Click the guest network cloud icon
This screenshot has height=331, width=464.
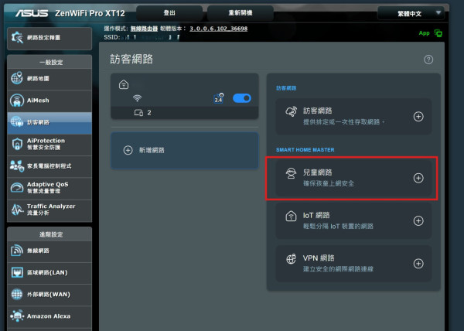coord(292,111)
